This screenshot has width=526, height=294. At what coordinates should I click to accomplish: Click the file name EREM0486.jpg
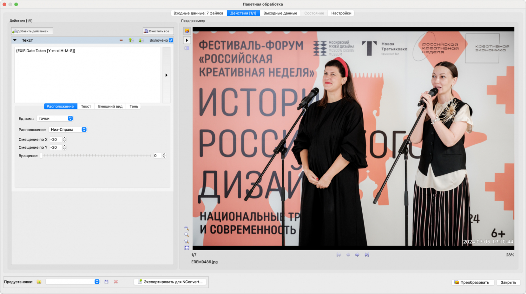click(x=204, y=262)
